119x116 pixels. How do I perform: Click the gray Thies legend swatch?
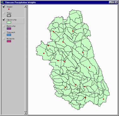pyautogui.click(x=9, y=16)
